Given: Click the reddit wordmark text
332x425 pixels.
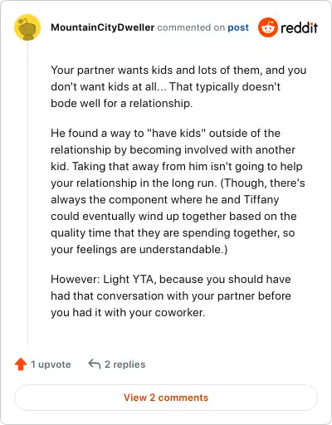Looking at the screenshot, I should tap(299, 27).
